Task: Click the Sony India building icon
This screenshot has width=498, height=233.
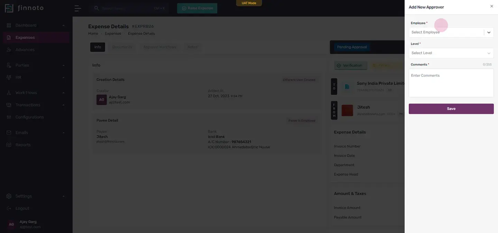Action: [347, 86]
